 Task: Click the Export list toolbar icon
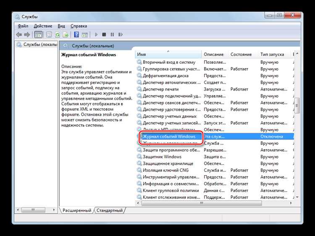click(66, 35)
